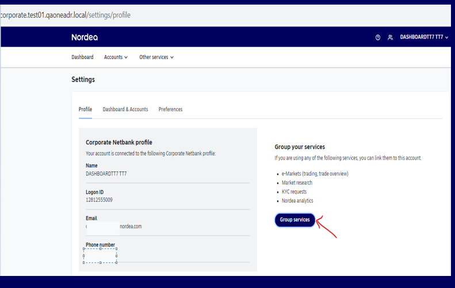Screen dimensions: 455x288
Task: Click the name value DASHBOARDTT7 TT7 in profile
Action: (x=106, y=174)
